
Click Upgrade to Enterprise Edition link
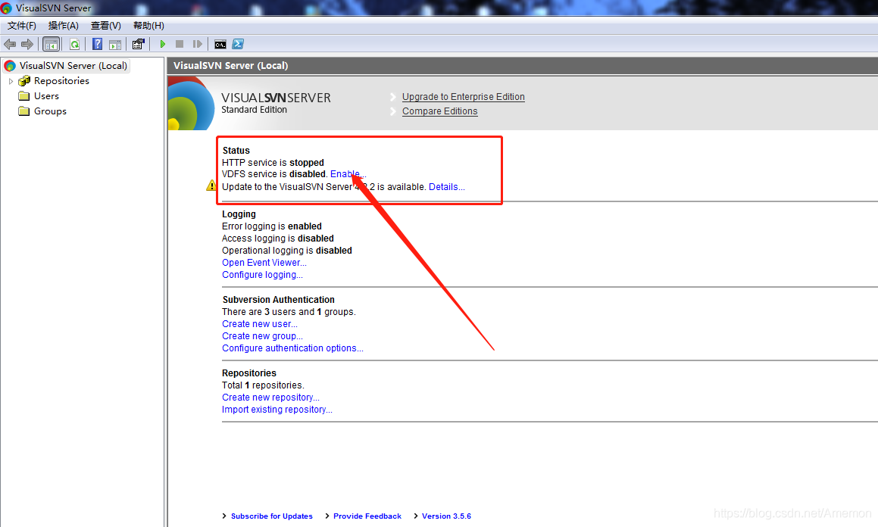[x=463, y=97]
